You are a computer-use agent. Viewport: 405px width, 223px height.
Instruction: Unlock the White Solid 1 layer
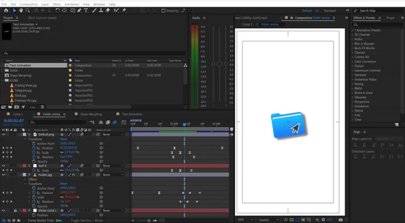[15, 211]
